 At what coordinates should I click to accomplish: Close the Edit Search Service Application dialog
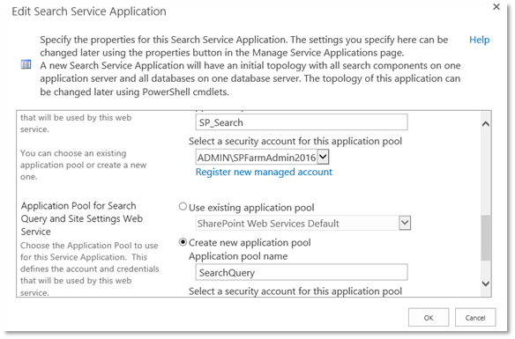[496, 7]
